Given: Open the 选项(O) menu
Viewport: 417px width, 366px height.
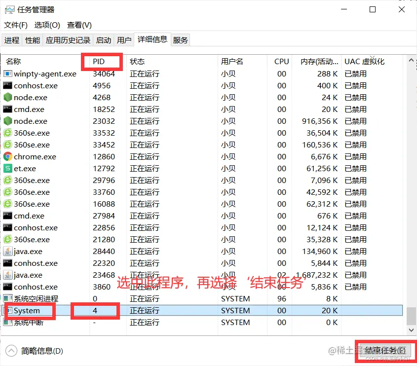Looking at the screenshot, I should pyautogui.click(x=47, y=25).
